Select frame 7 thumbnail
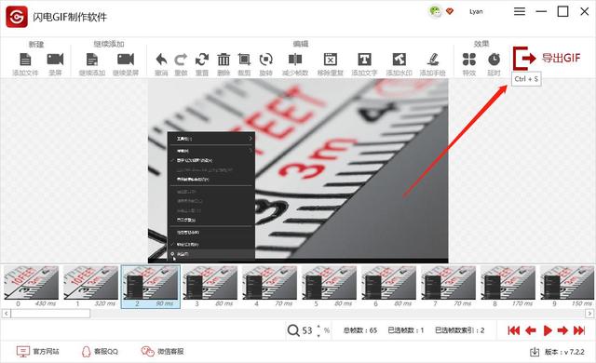This screenshot has height=363, width=596. click(x=449, y=287)
